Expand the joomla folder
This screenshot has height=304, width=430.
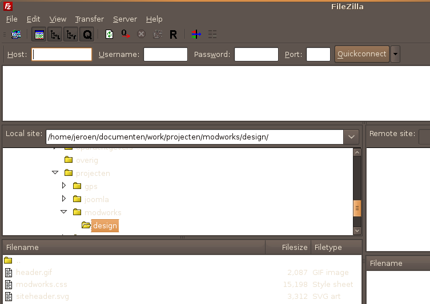(64, 199)
